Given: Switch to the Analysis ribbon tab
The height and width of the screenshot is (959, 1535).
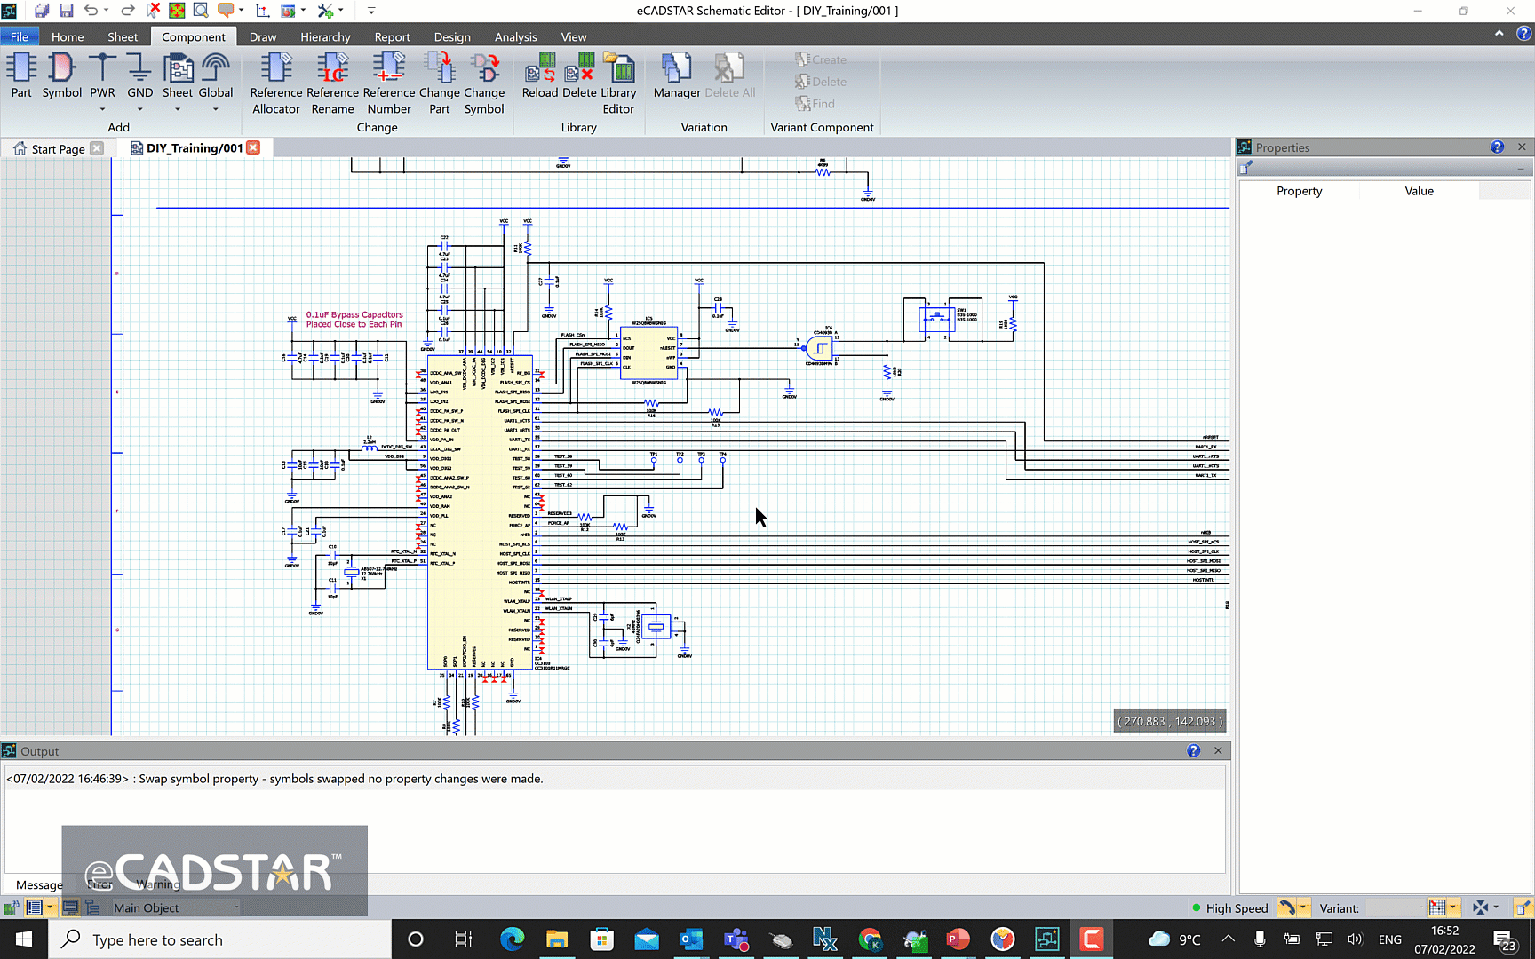Looking at the screenshot, I should click(x=515, y=36).
